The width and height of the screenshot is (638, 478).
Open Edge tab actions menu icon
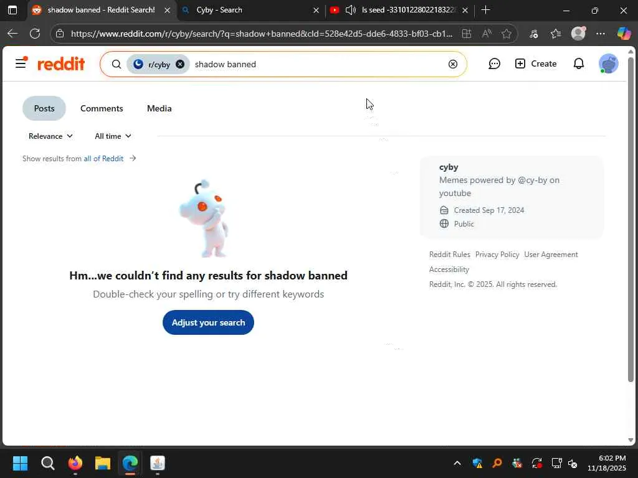click(x=12, y=10)
